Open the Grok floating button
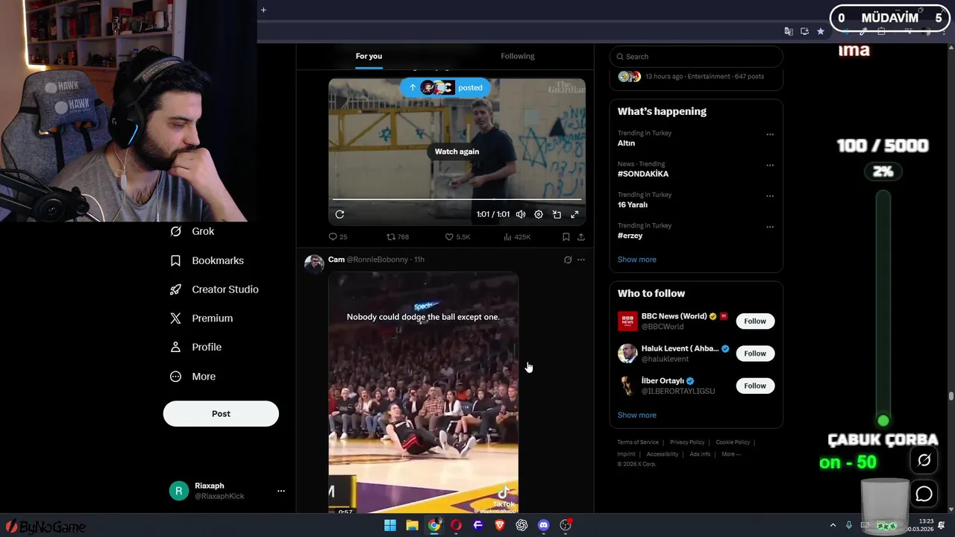The width and height of the screenshot is (955, 537). (924, 460)
